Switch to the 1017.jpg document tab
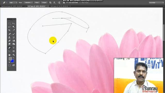The width and height of the screenshot is (165, 93). click(37, 6)
